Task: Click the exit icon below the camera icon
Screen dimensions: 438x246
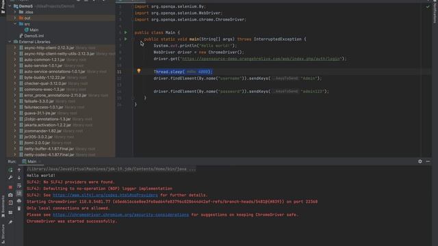Action: point(10,203)
